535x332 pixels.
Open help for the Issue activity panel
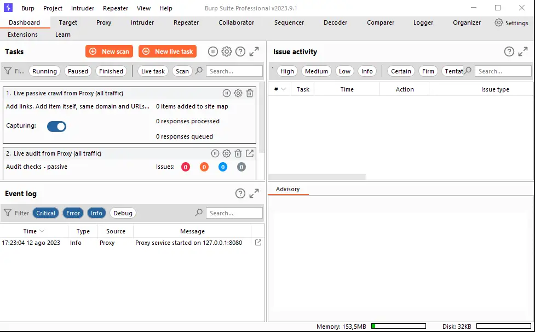click(508, 51)
